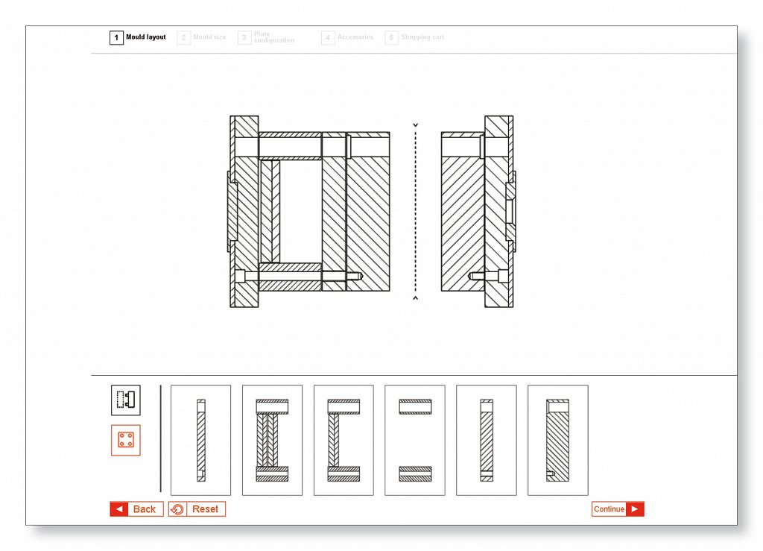Click the bottom arrow of the parting line

[x=416, y=299]
